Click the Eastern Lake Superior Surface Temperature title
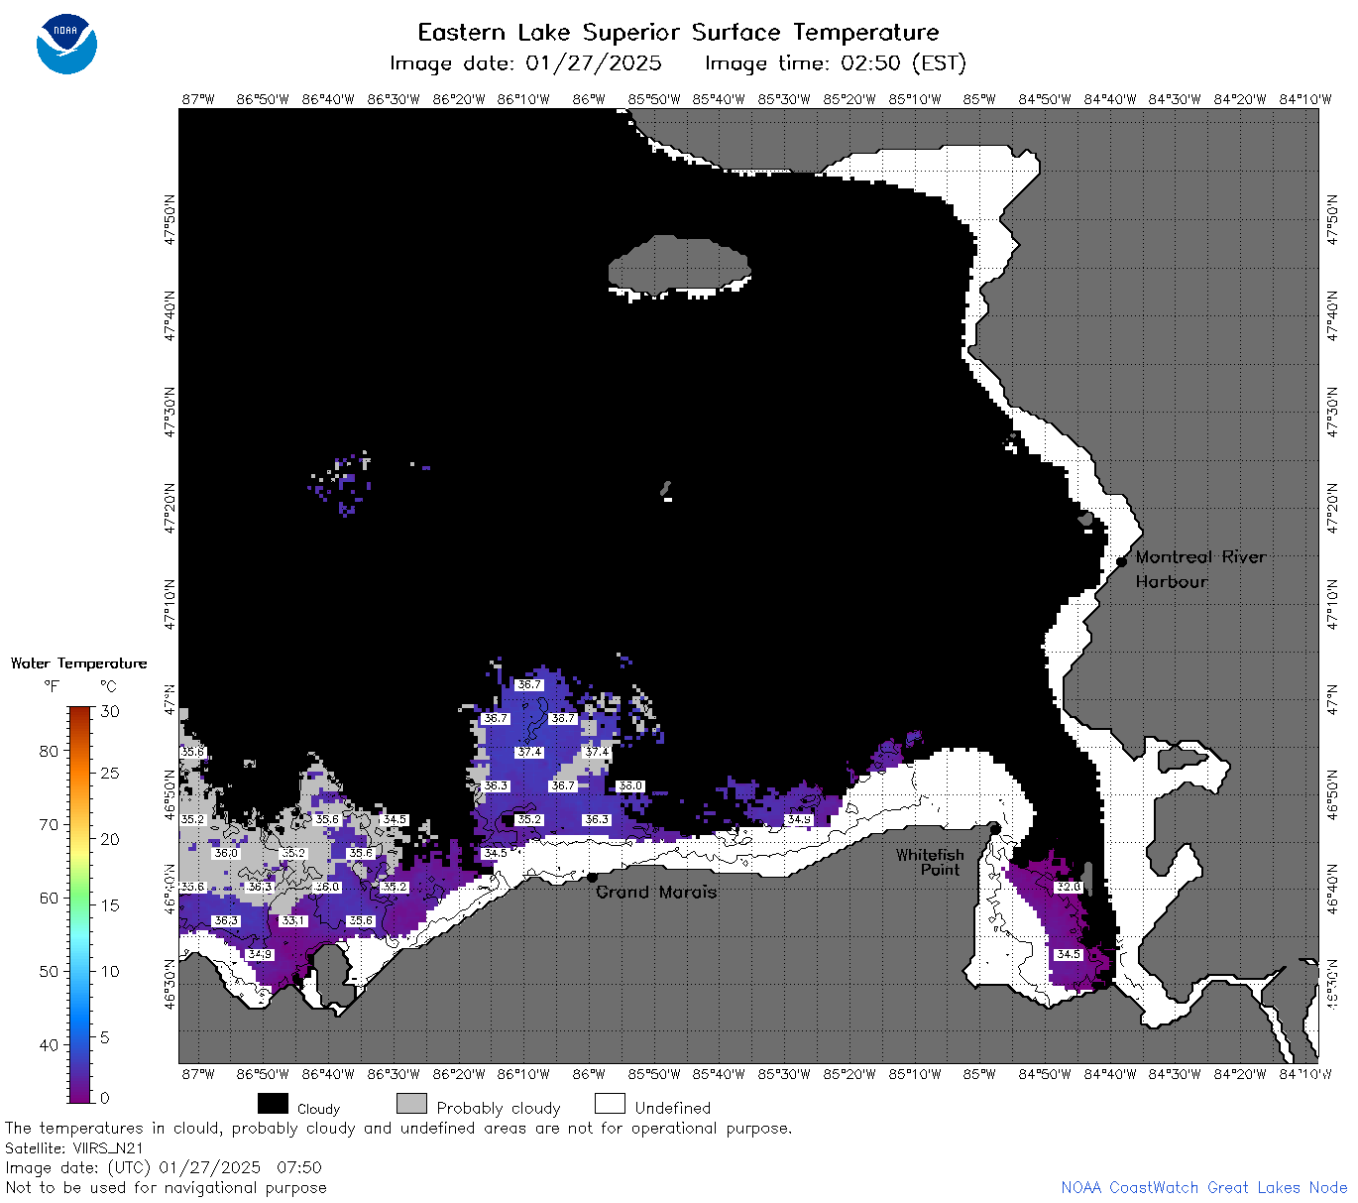1358x1203 pixels. pyautogui.click(x=678, y=32)
